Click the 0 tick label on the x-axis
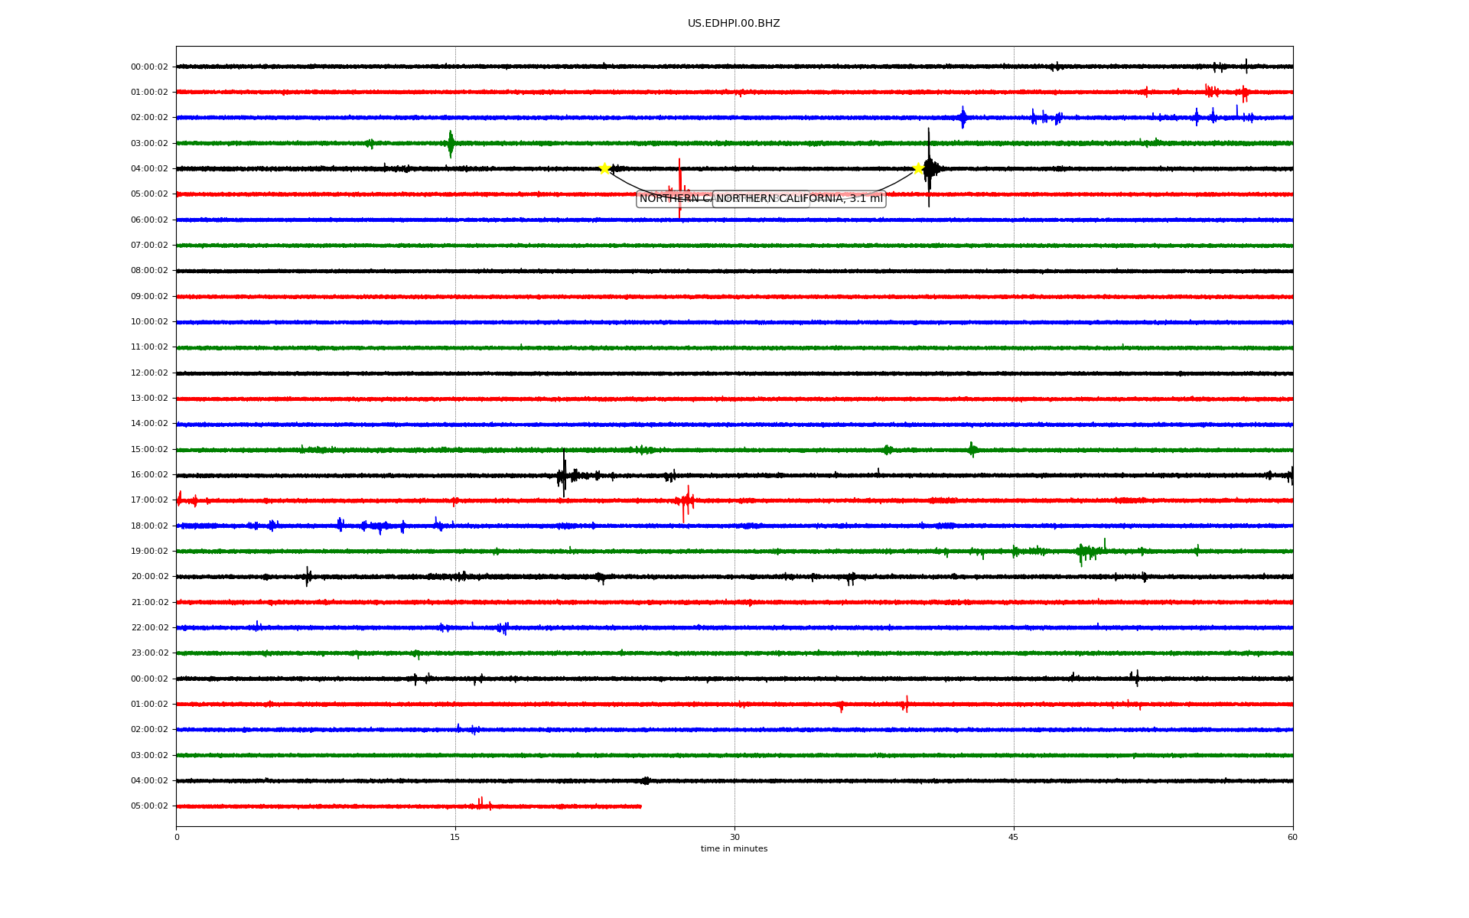This screenshot has width=1469, height=918. [177, 837]
